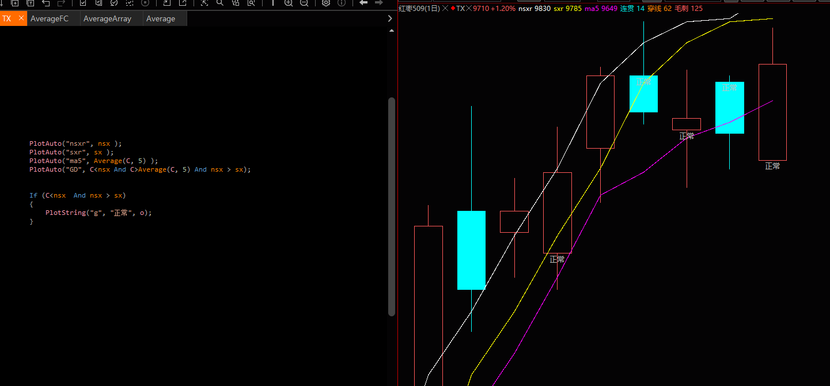Click the PlotAuto("ma5", Average(C, 5) ); line
Viewport: 830px width, 386px height.
point(94,161)
